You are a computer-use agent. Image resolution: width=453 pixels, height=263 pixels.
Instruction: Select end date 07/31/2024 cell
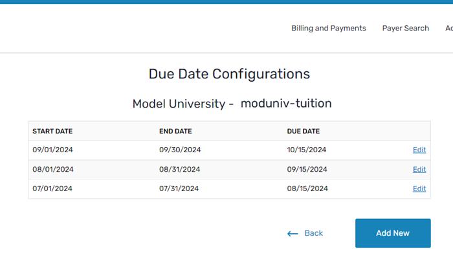click(179, 189)
